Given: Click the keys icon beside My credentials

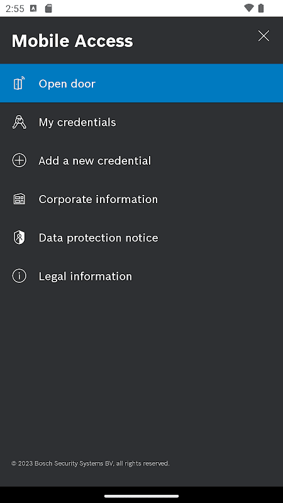Looking at the screenshot, I should click(19, 122).
